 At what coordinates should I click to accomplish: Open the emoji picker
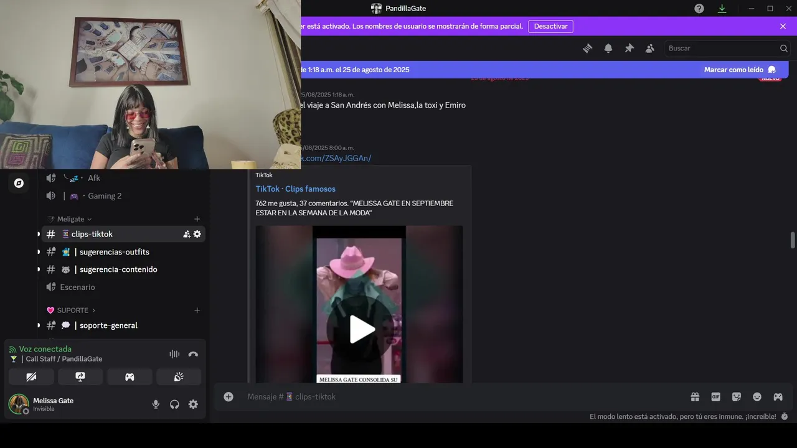click(757, 397)
